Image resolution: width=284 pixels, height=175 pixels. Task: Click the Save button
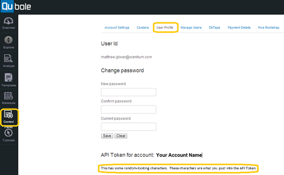click(x=107, y=136)
